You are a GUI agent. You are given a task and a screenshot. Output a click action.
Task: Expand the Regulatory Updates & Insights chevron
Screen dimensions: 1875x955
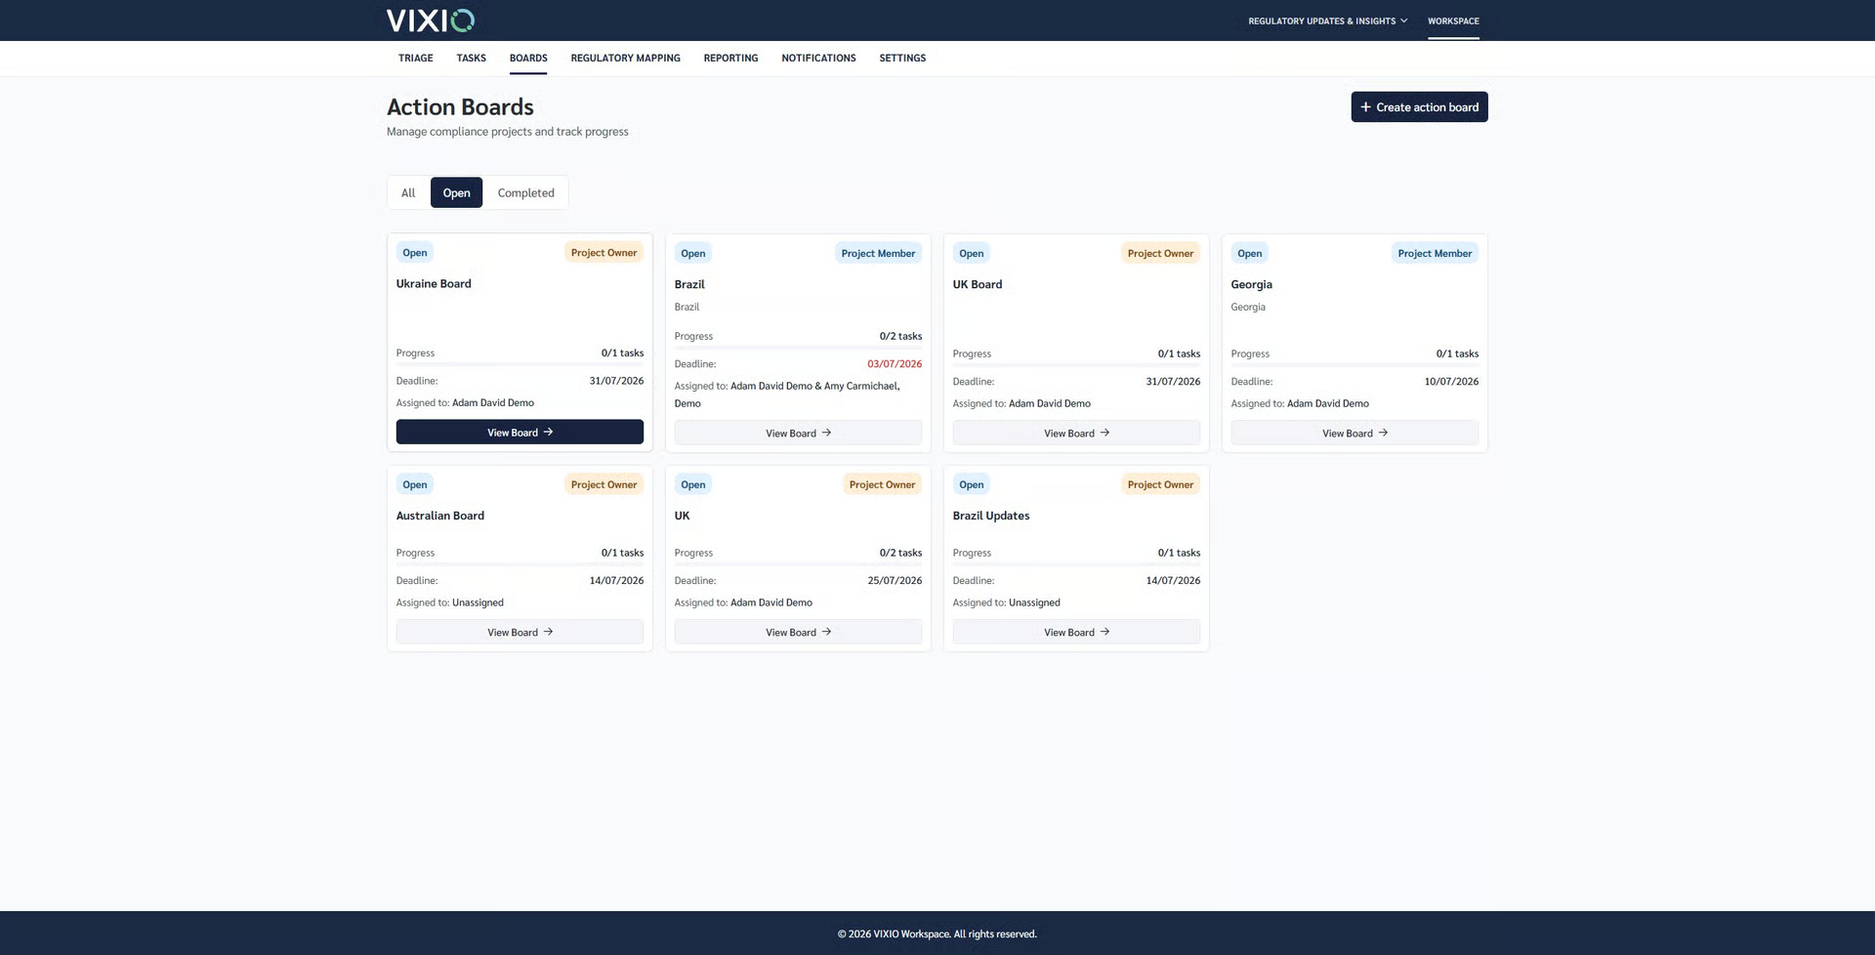(x=1403, y=21)
